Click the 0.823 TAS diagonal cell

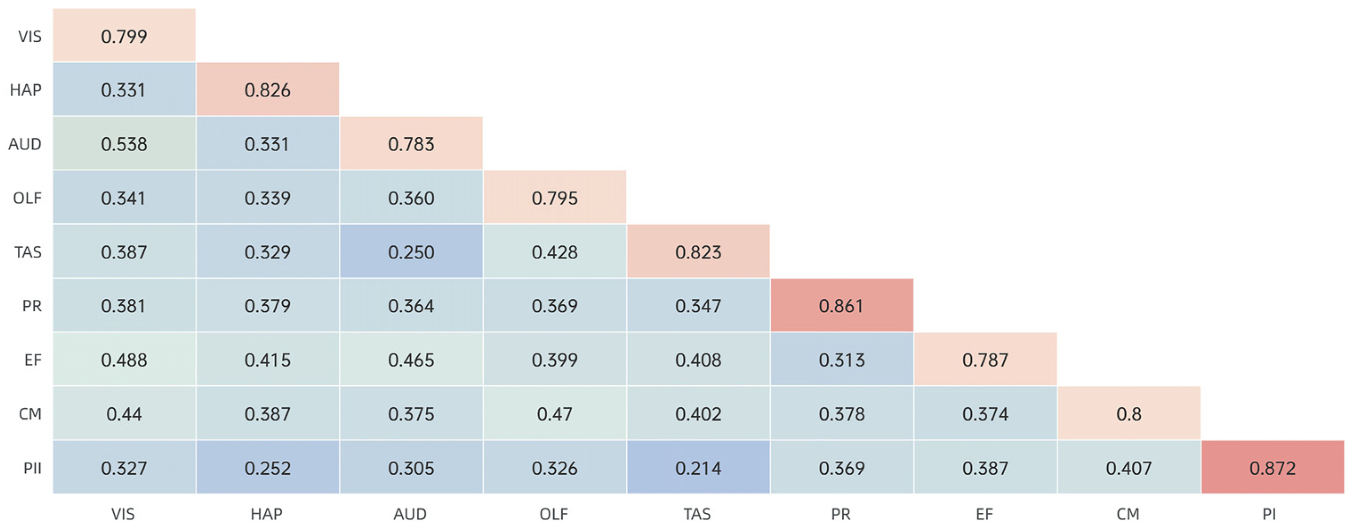tap(698, 251)
